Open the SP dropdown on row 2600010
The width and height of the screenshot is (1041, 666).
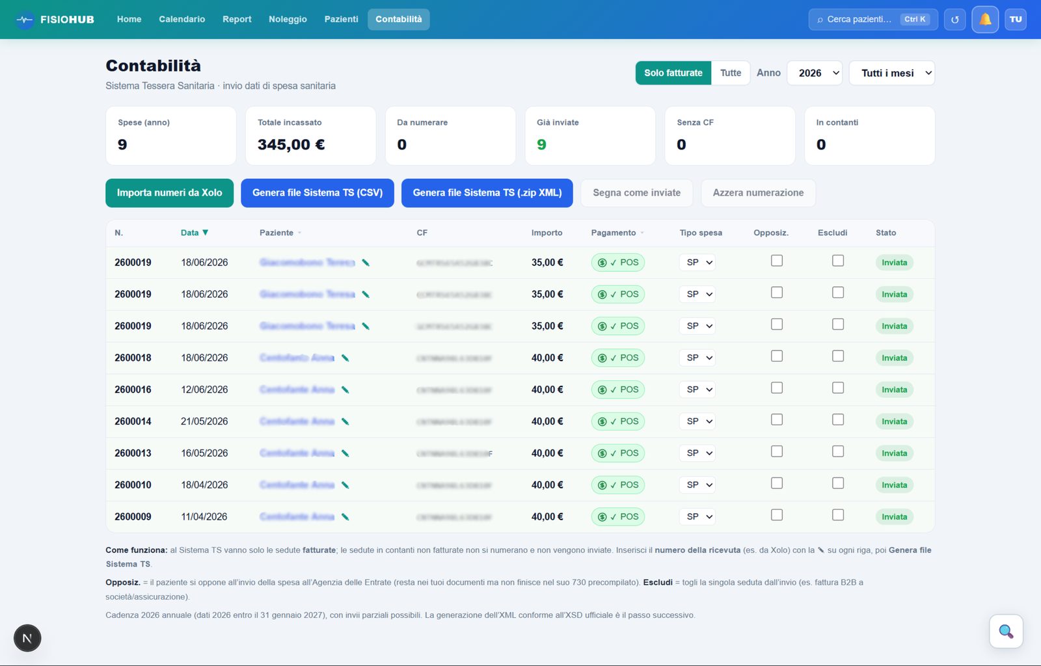697,485
